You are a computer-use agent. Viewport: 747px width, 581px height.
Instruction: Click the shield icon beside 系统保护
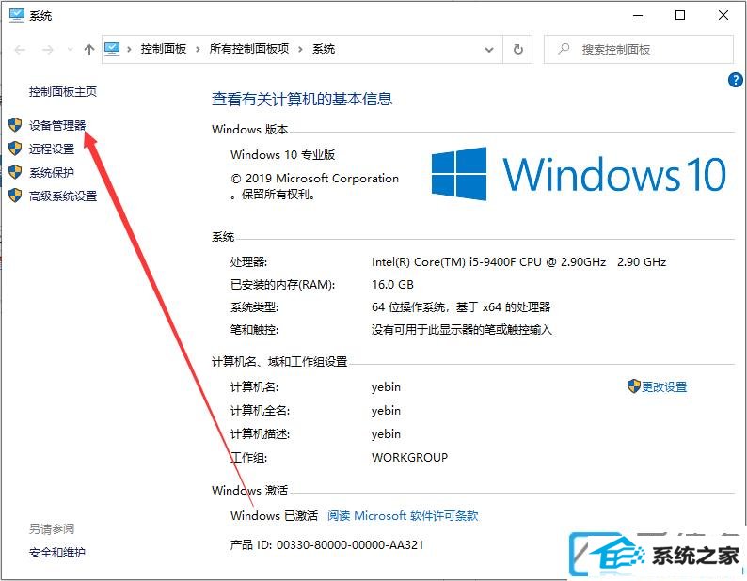click(15, 172)
